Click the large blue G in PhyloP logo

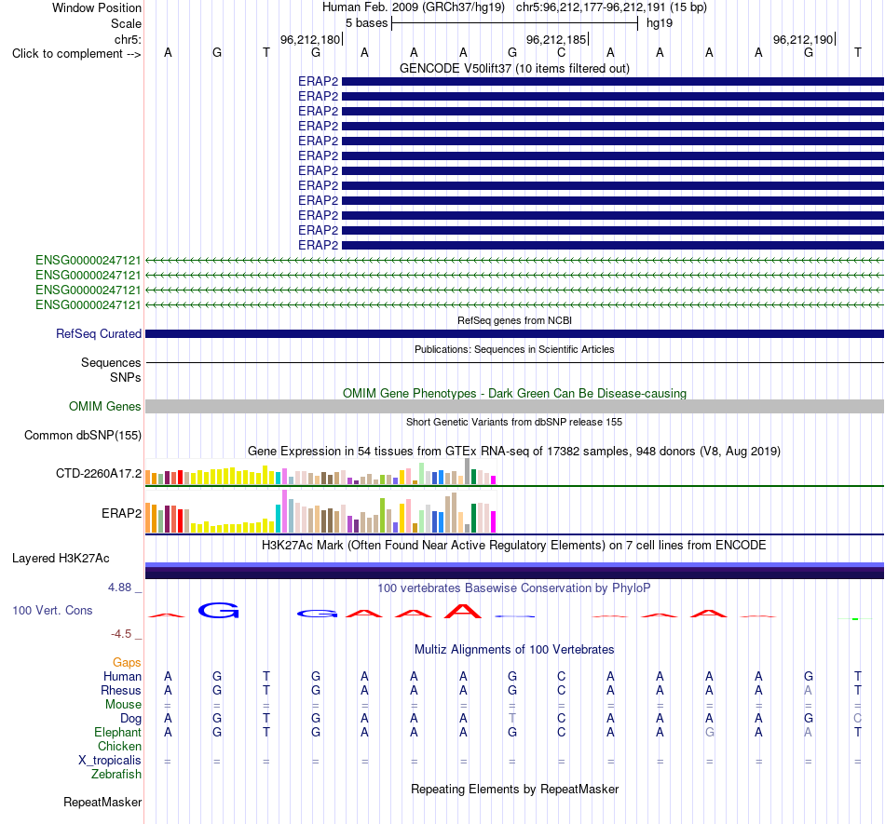[x=219, y=610]
